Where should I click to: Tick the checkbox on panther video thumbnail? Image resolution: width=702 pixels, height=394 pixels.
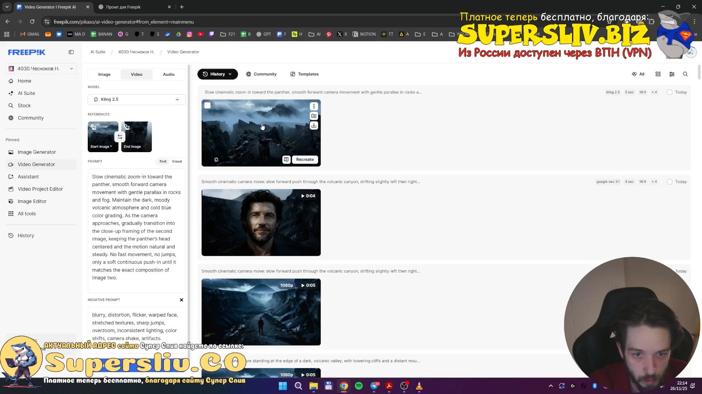(x=207, y=105)
